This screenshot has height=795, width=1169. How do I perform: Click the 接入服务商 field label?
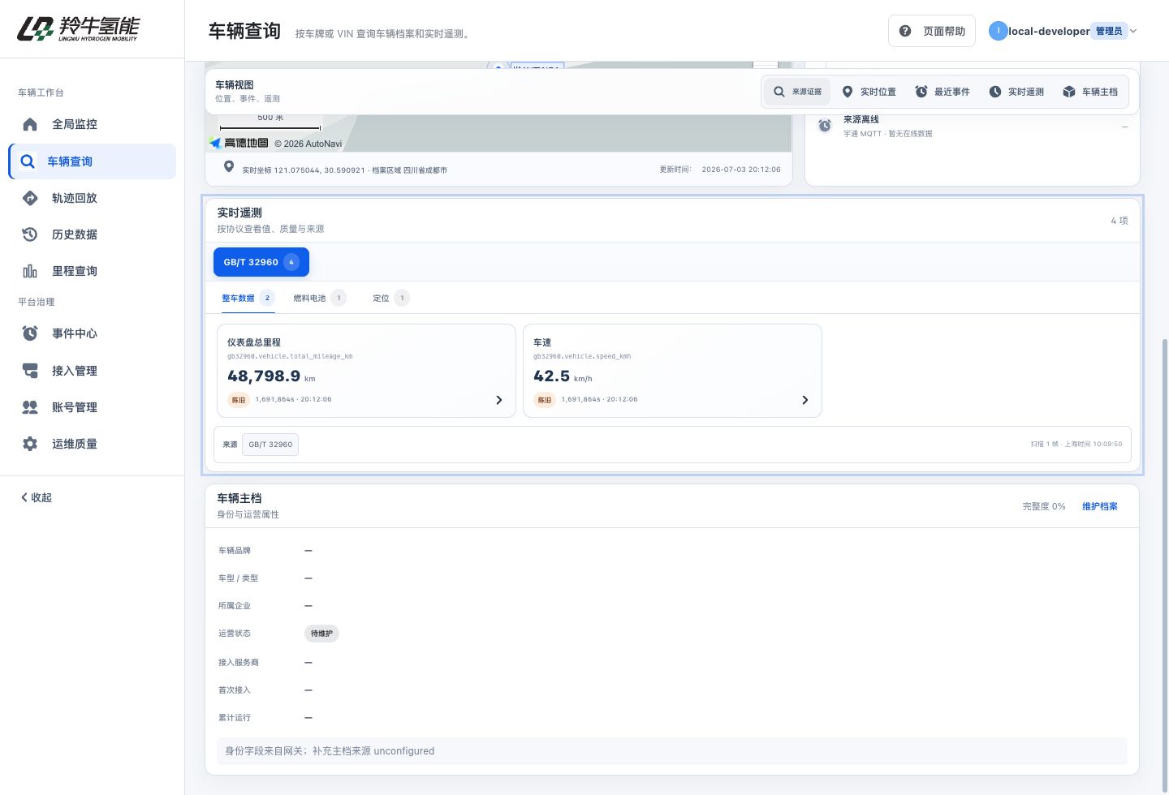[239, 663]
